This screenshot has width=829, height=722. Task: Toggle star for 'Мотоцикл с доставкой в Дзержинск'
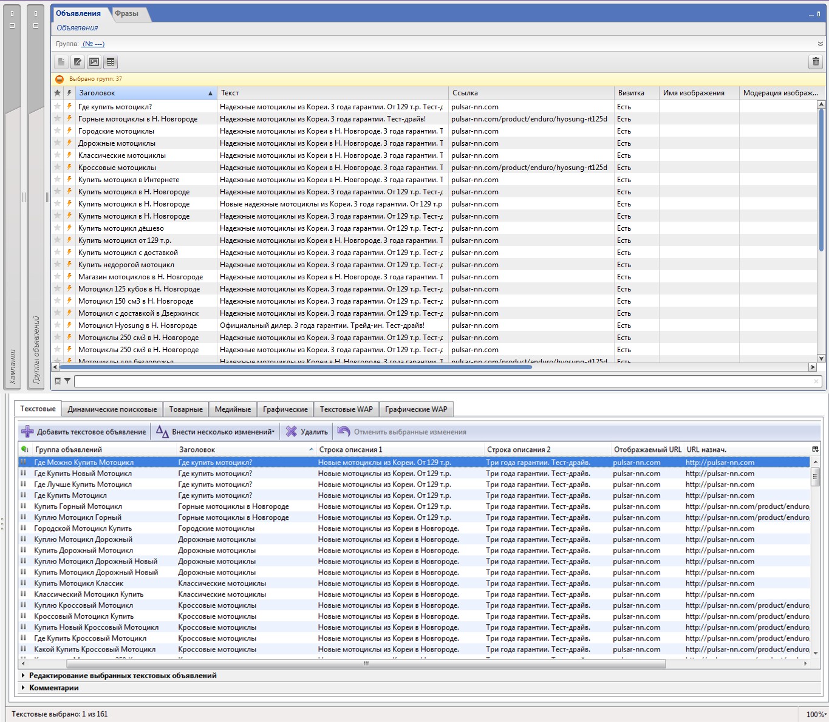(x=58, y=313)
